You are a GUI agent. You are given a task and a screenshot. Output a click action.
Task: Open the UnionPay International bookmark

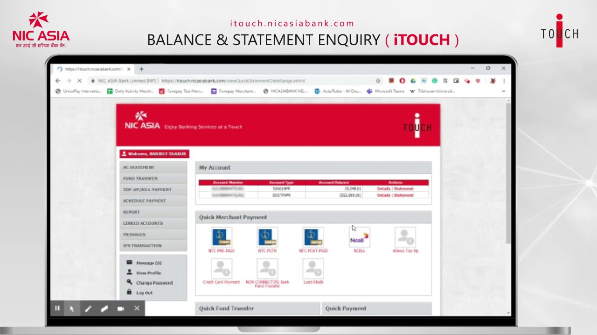coord(78,91)
